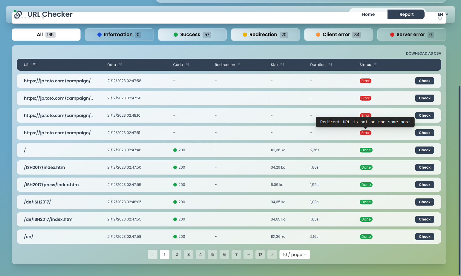
Task: Sort by the Status column icon
Action: pyautogui.click(x=376, y=65)
